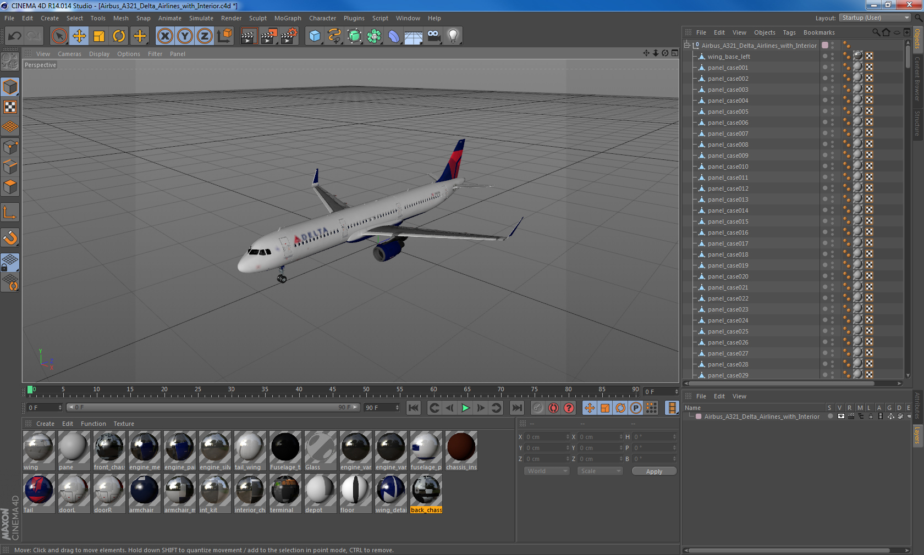Open the World coordinate dropdown
The height and width of the screenshot is (555, 924).
pyautogui.click(x=547, y=471)
